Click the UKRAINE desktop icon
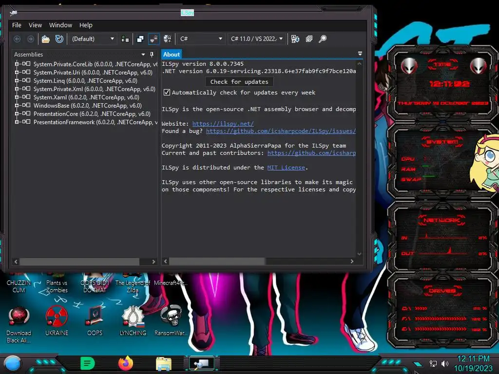 tap(57, 320)
